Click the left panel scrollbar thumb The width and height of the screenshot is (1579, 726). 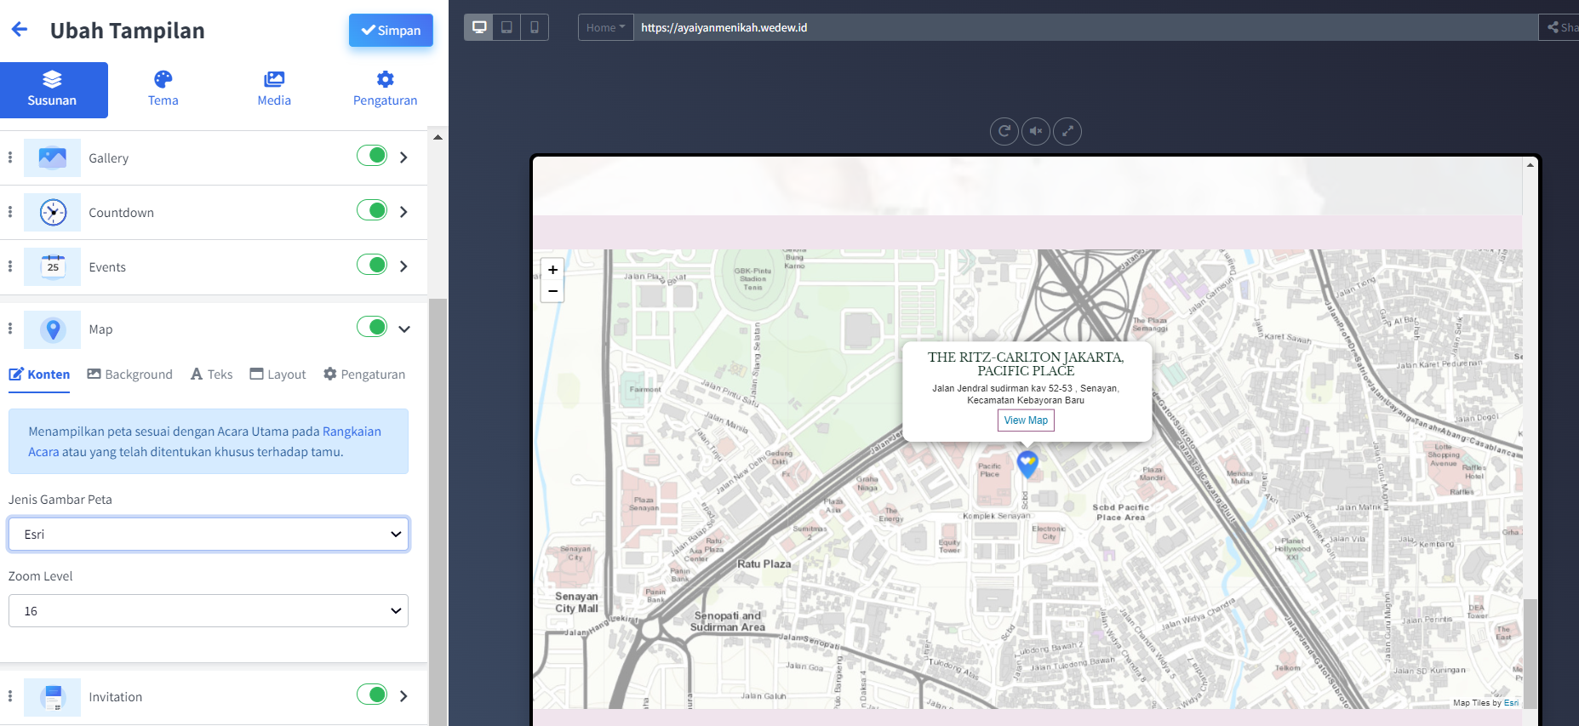point(438,511)
